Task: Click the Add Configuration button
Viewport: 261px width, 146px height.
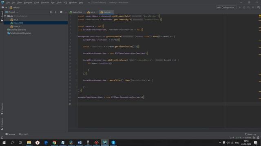Action: [226, 7]
